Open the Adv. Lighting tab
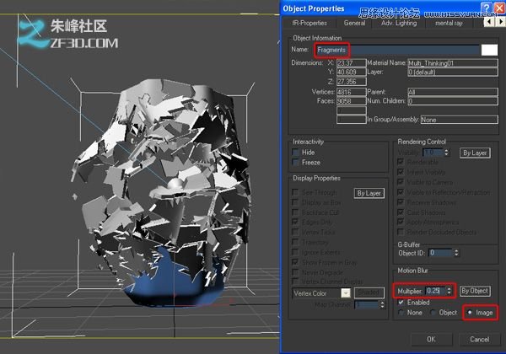The image size is (506, 354). (399, 24)
